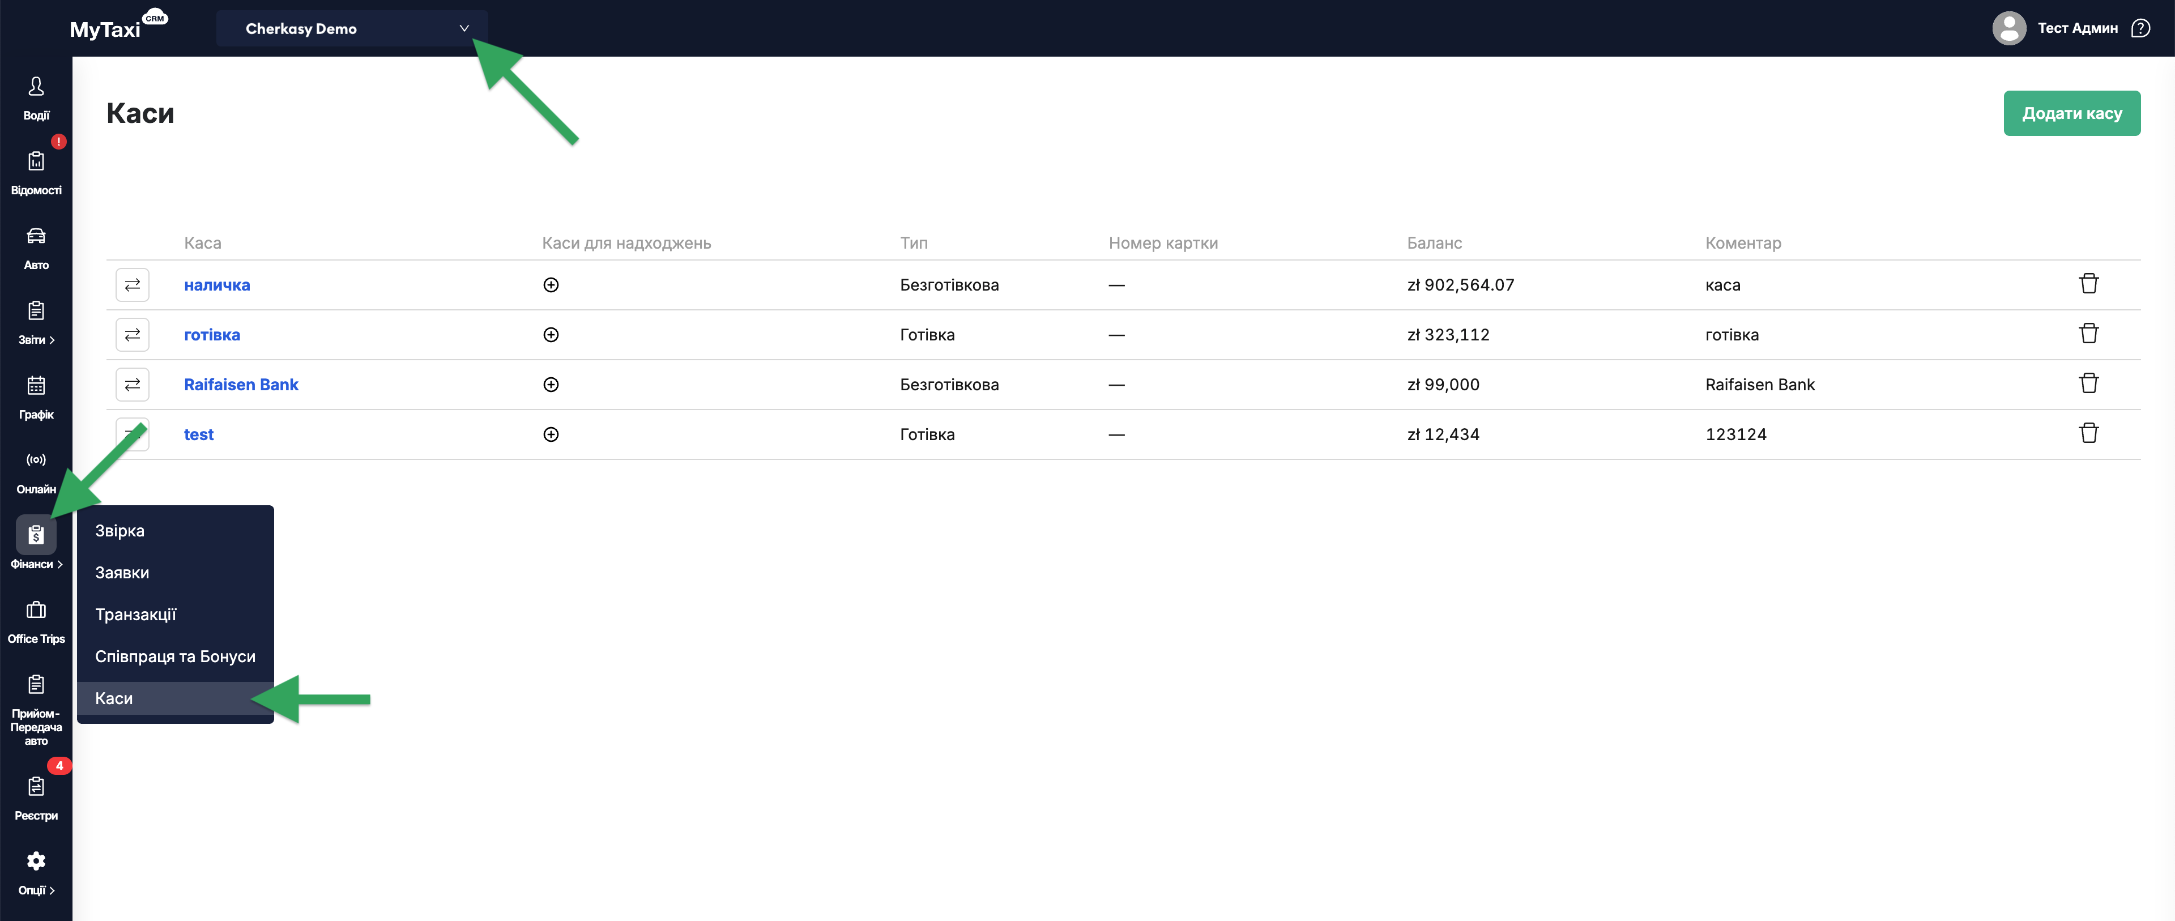The width and height of the screenshot is (2175, 921).
Task: Click the Номер картки column header
Action: tap(1163, 243)
